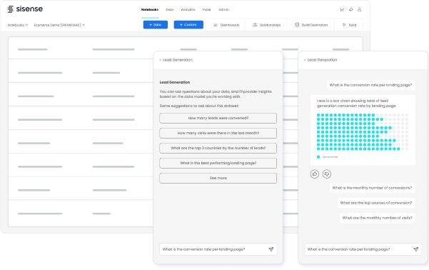Click the + Data button

click(x=156, y=25)
